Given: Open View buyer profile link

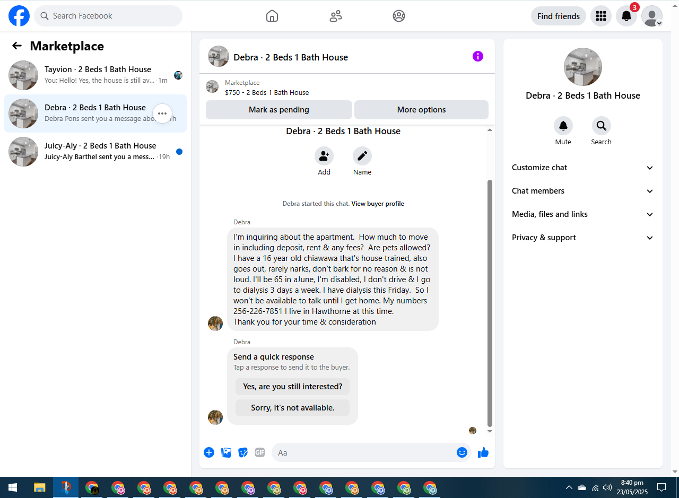Looking at the screenshot, I should coord(378,204).
